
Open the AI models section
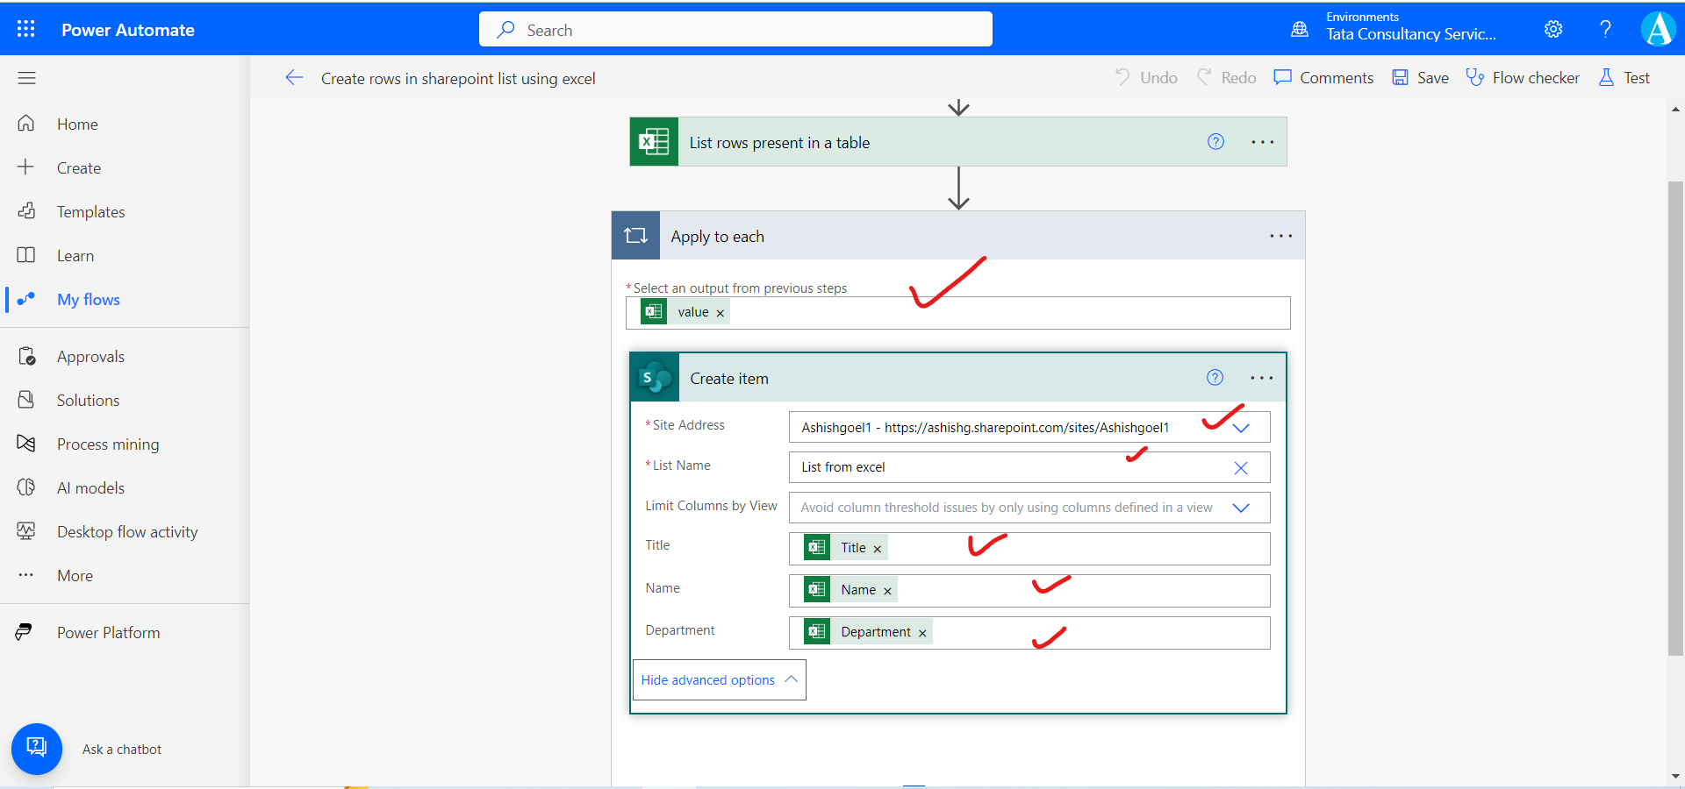[x=90, y=487]
